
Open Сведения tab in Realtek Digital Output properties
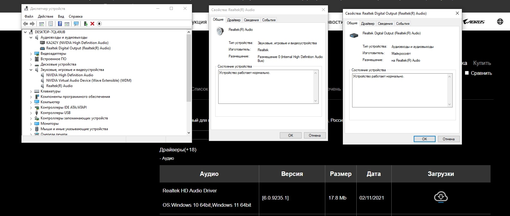pos(385,24)
